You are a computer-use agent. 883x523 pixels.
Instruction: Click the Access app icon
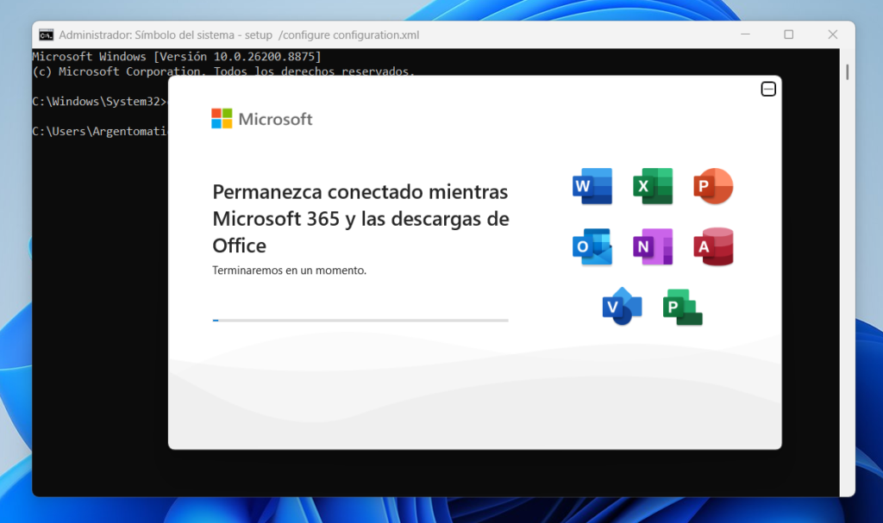point(713,246)
